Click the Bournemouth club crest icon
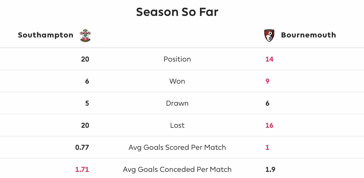 point(269,35)
